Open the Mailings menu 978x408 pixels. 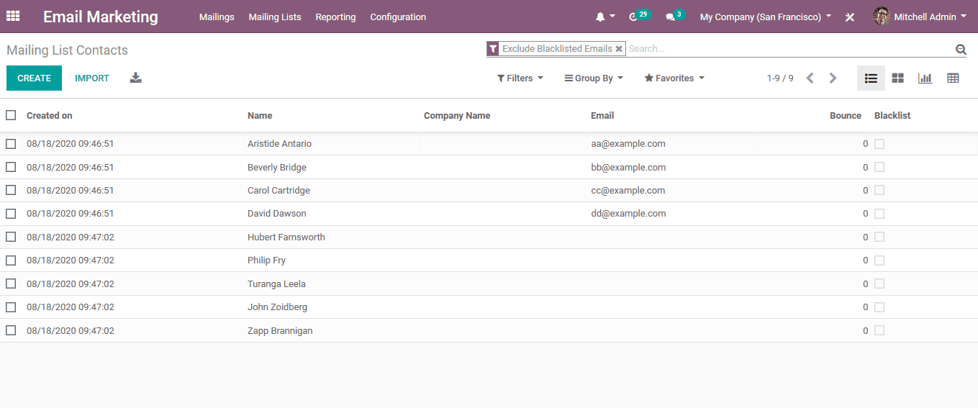[x=217, y=17]
